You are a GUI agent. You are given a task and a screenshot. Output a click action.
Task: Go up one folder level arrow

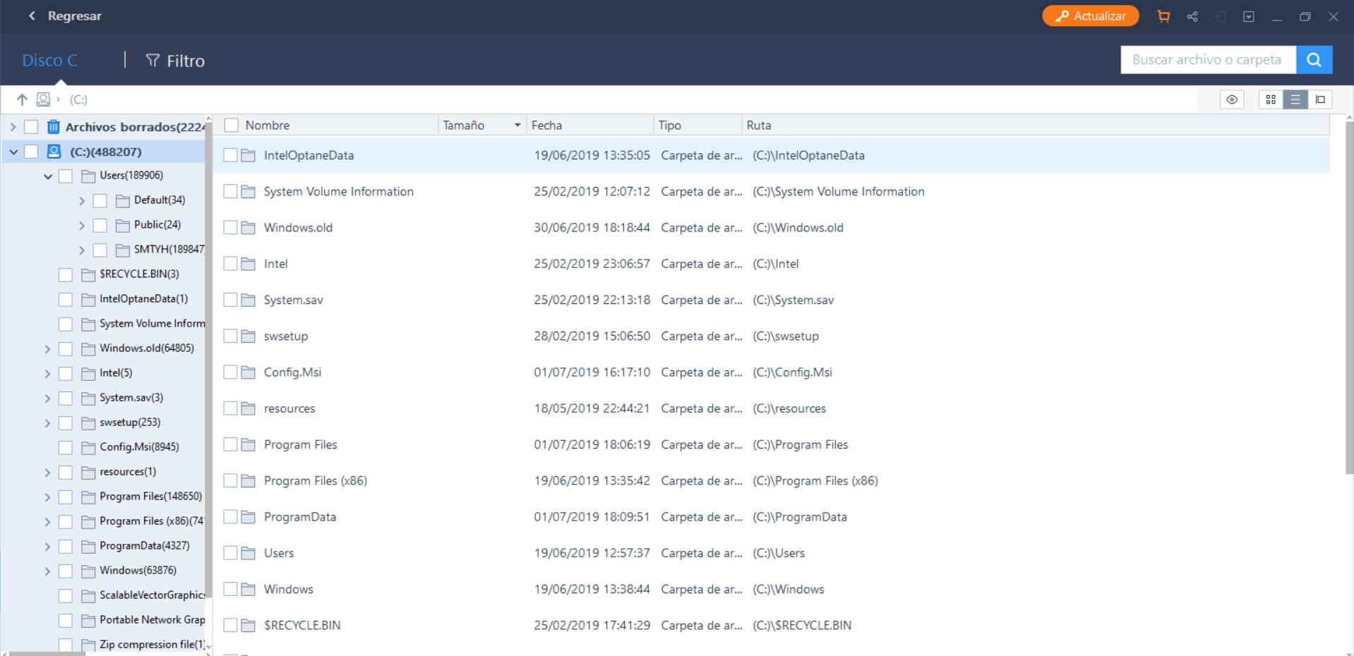coord(22,99)
